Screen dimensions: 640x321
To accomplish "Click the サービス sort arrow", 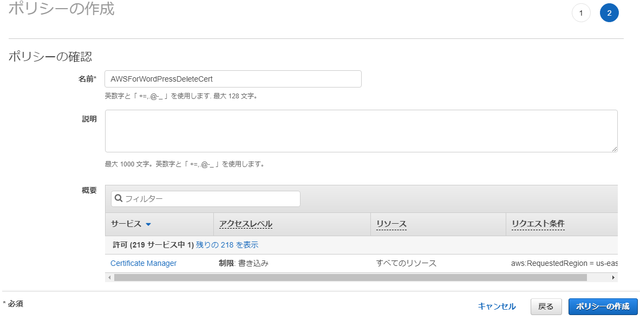I will point(148,224).
